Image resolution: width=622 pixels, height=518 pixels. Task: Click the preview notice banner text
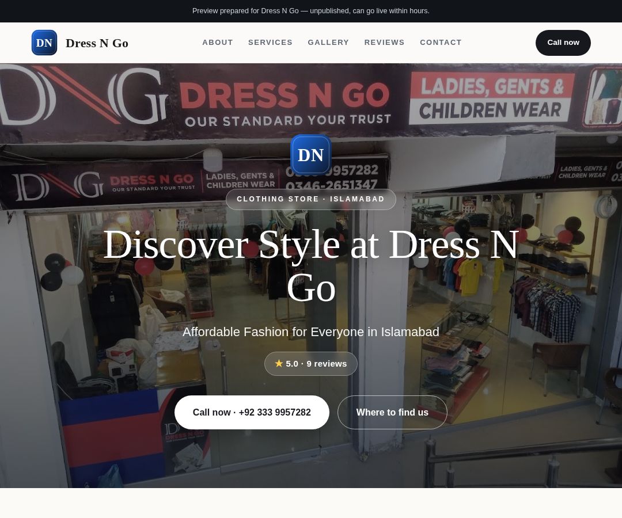pos(310,11)
